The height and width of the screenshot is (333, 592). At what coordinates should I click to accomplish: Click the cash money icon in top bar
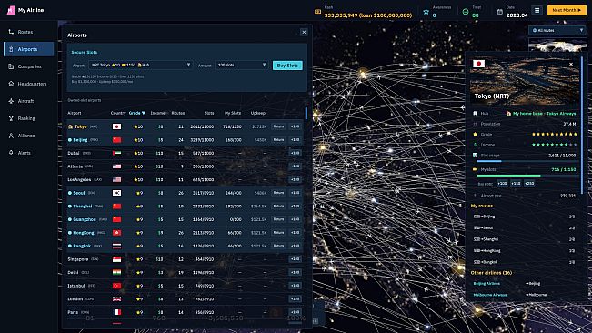click(x=318, y=12)
